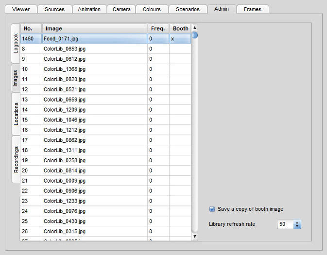This screenshot has width=327, height=255.
Task: Switch to the Viewer tab
Action: [x=24, y=9]
